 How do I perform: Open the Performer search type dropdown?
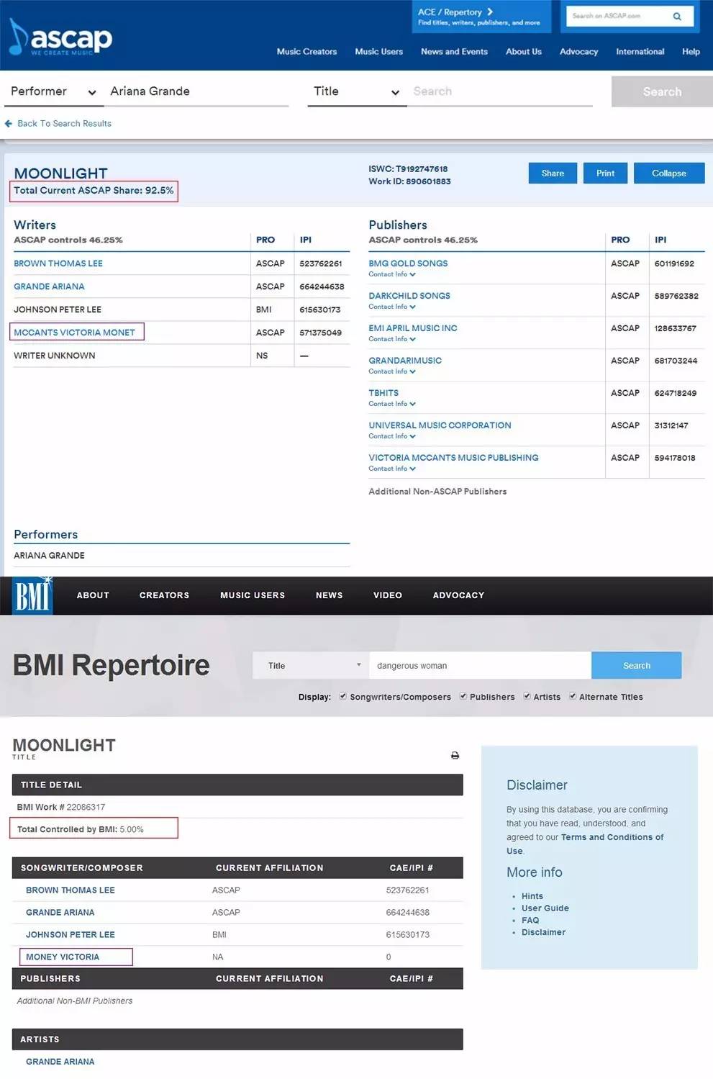[53, 91]
